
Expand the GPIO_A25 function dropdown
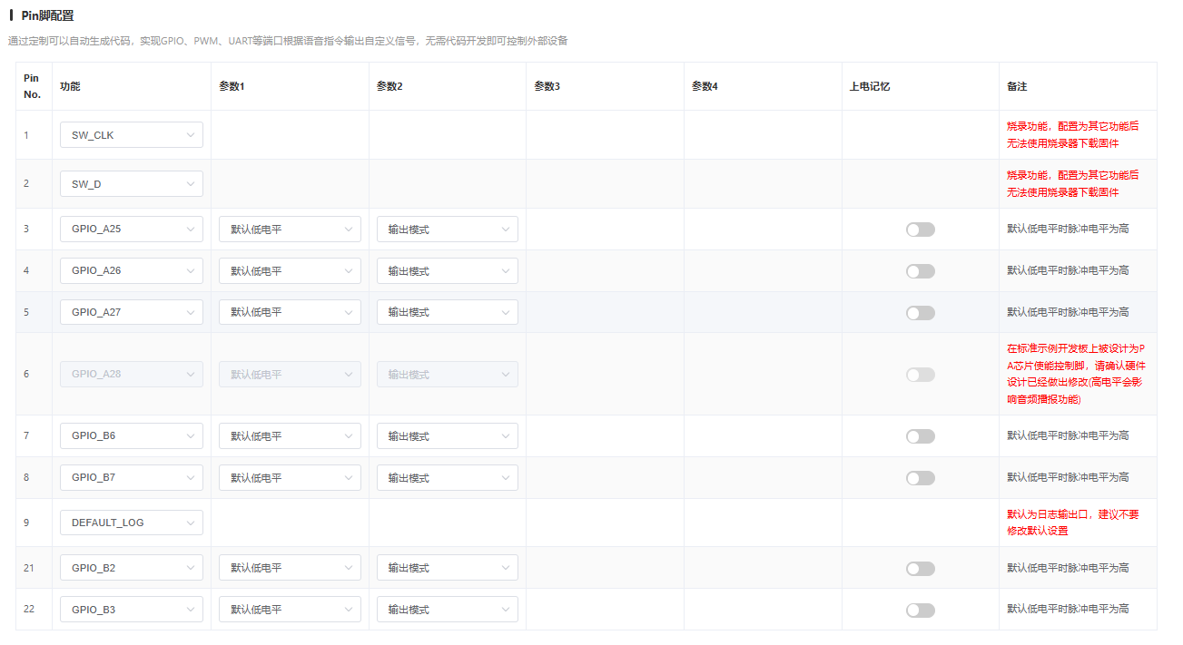(131, 230)
